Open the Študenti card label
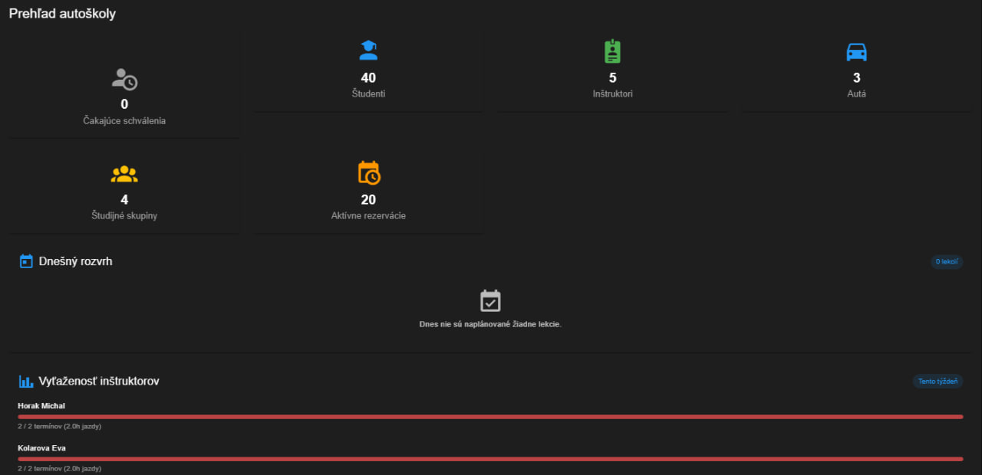 [368, 93]
